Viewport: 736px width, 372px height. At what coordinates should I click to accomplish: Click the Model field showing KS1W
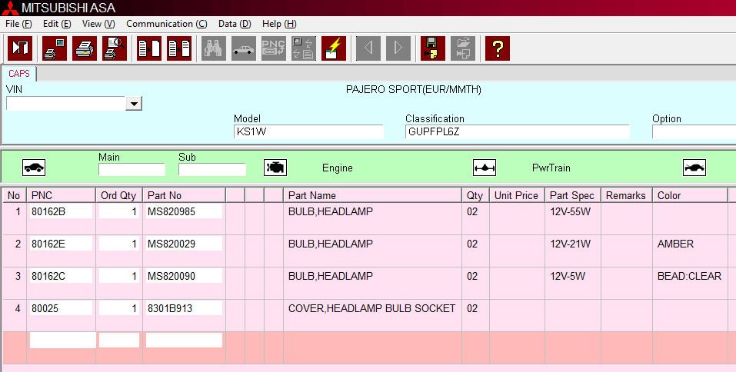(x=308, y=132)
